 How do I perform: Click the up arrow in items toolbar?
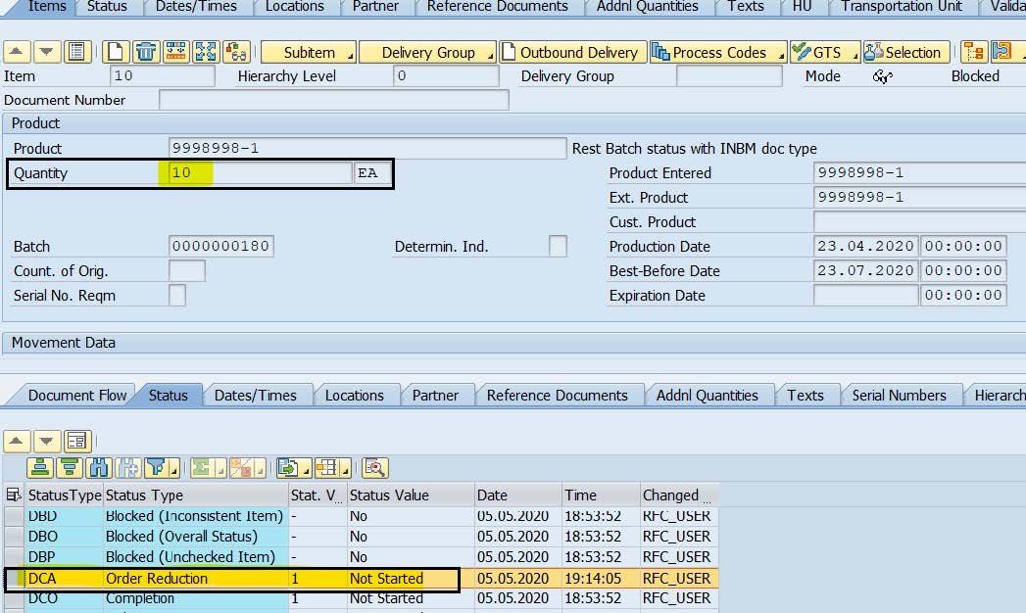[x=18, y=52]
